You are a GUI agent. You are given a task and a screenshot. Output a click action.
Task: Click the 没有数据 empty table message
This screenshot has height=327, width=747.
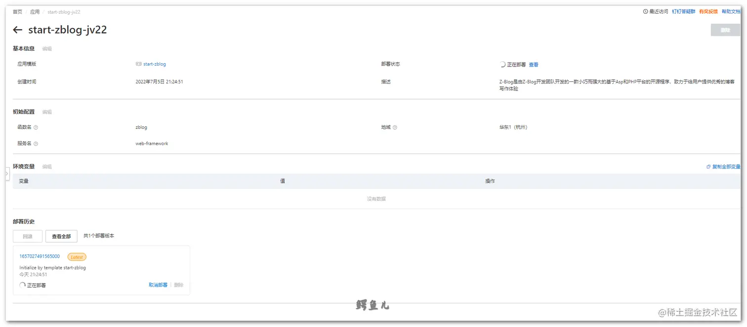[376, 199]
